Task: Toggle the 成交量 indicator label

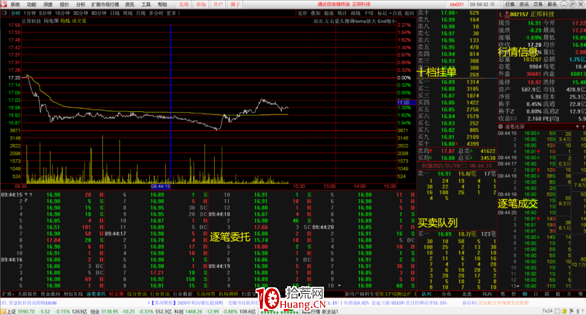Action: pos(79,21)
